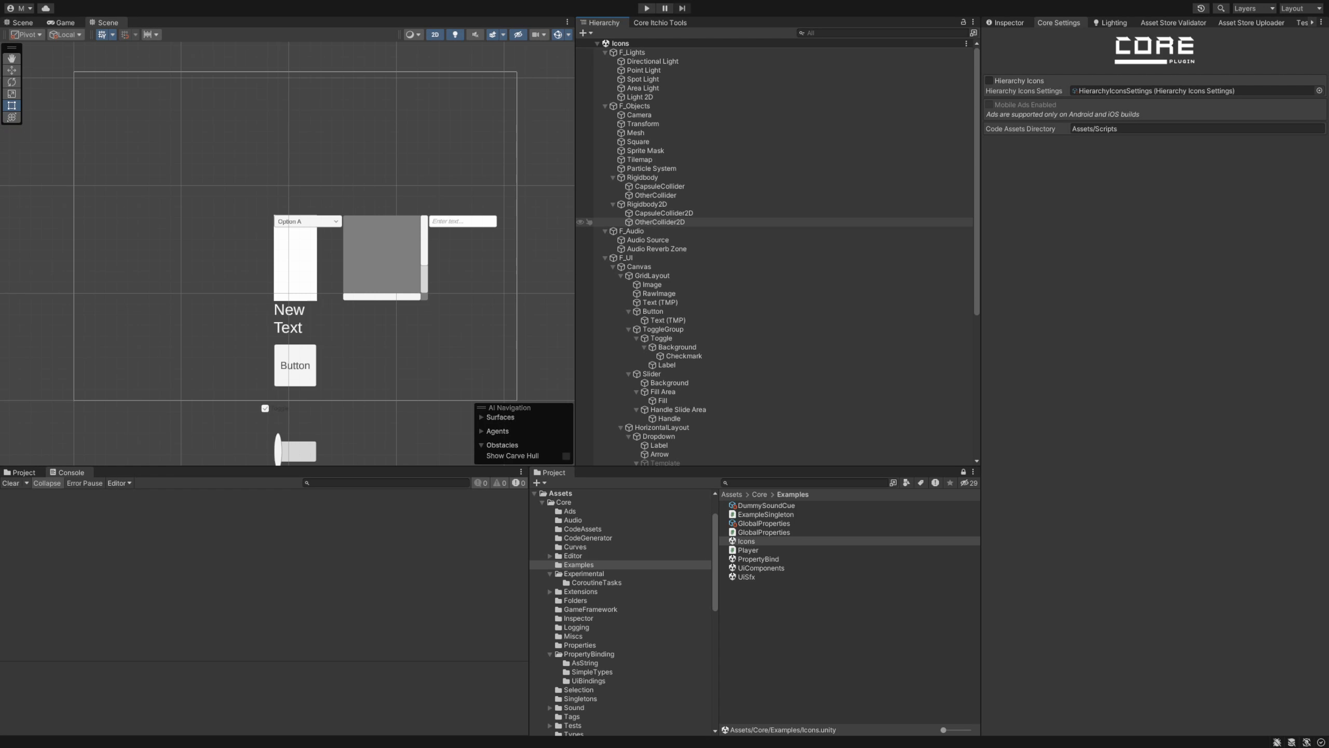Toggle the Gizmos globe icon
Viewport: 1329px width, 748px height.
click(x=558, y=35)
